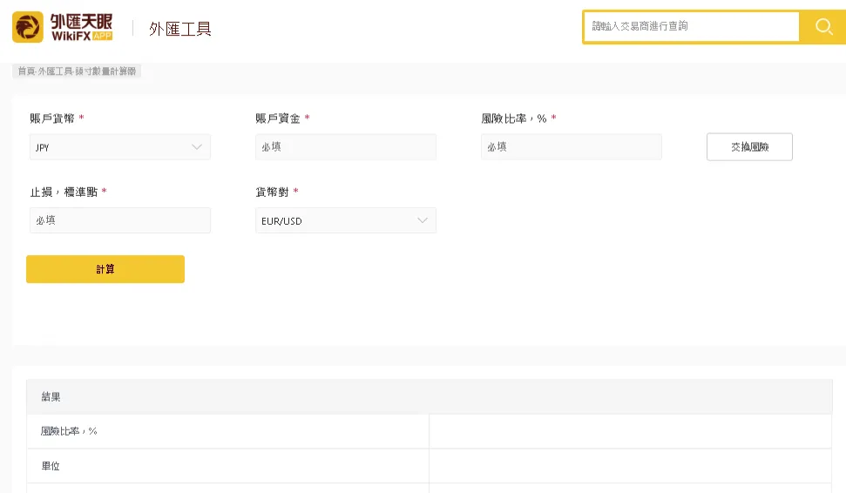Click the yellow 計算 button

(x=105, y=269)
